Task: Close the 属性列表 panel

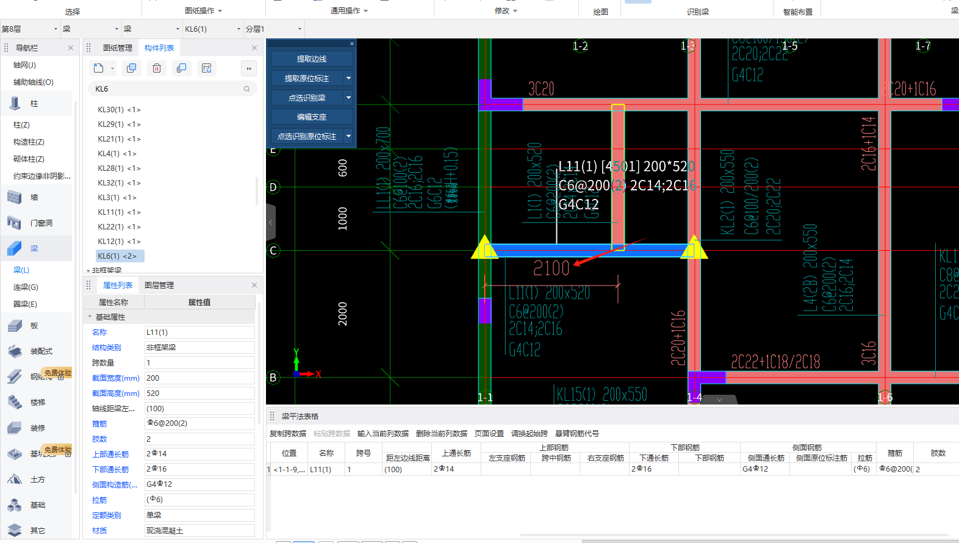Action: pos(254,285)
